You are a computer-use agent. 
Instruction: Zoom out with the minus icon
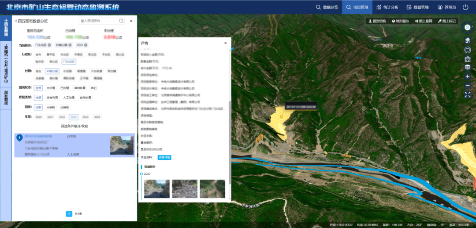(468, 85)
